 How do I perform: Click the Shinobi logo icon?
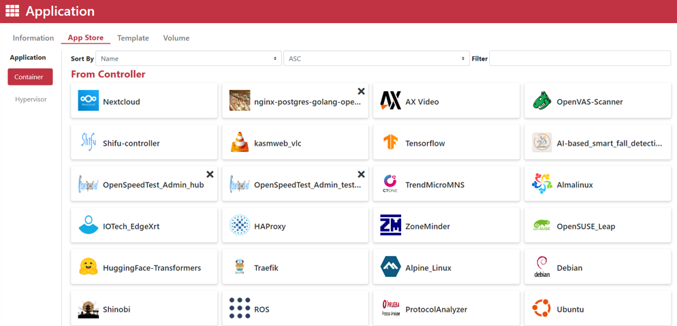click(x=89, y=309)
